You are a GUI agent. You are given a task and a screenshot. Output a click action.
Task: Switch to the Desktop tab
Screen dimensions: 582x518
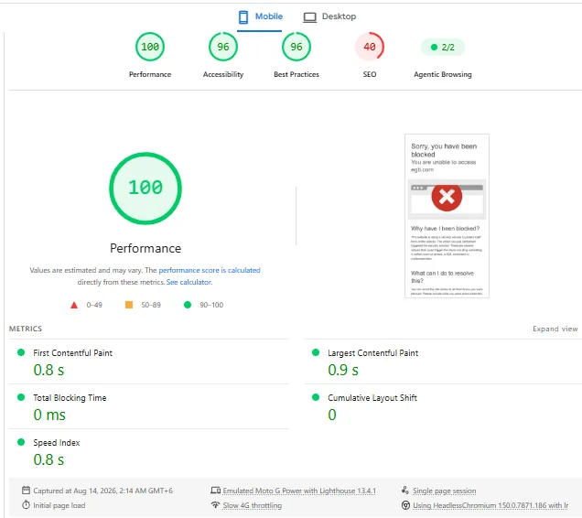329,16
